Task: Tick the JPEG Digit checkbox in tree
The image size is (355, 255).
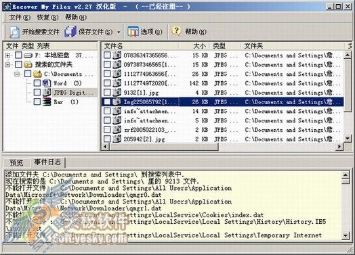Action: (37, 92)
